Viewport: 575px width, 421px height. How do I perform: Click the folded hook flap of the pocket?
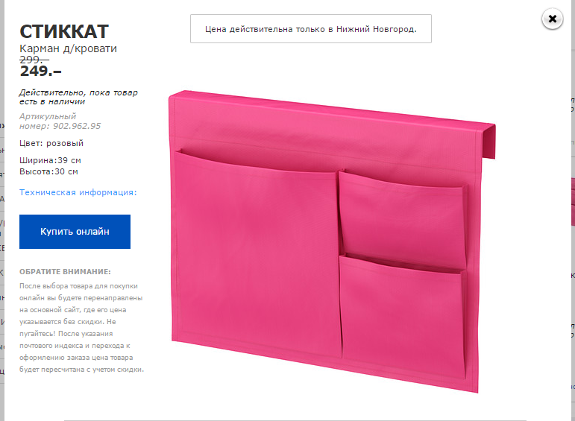pyautogui.click(x=487, y=141)
